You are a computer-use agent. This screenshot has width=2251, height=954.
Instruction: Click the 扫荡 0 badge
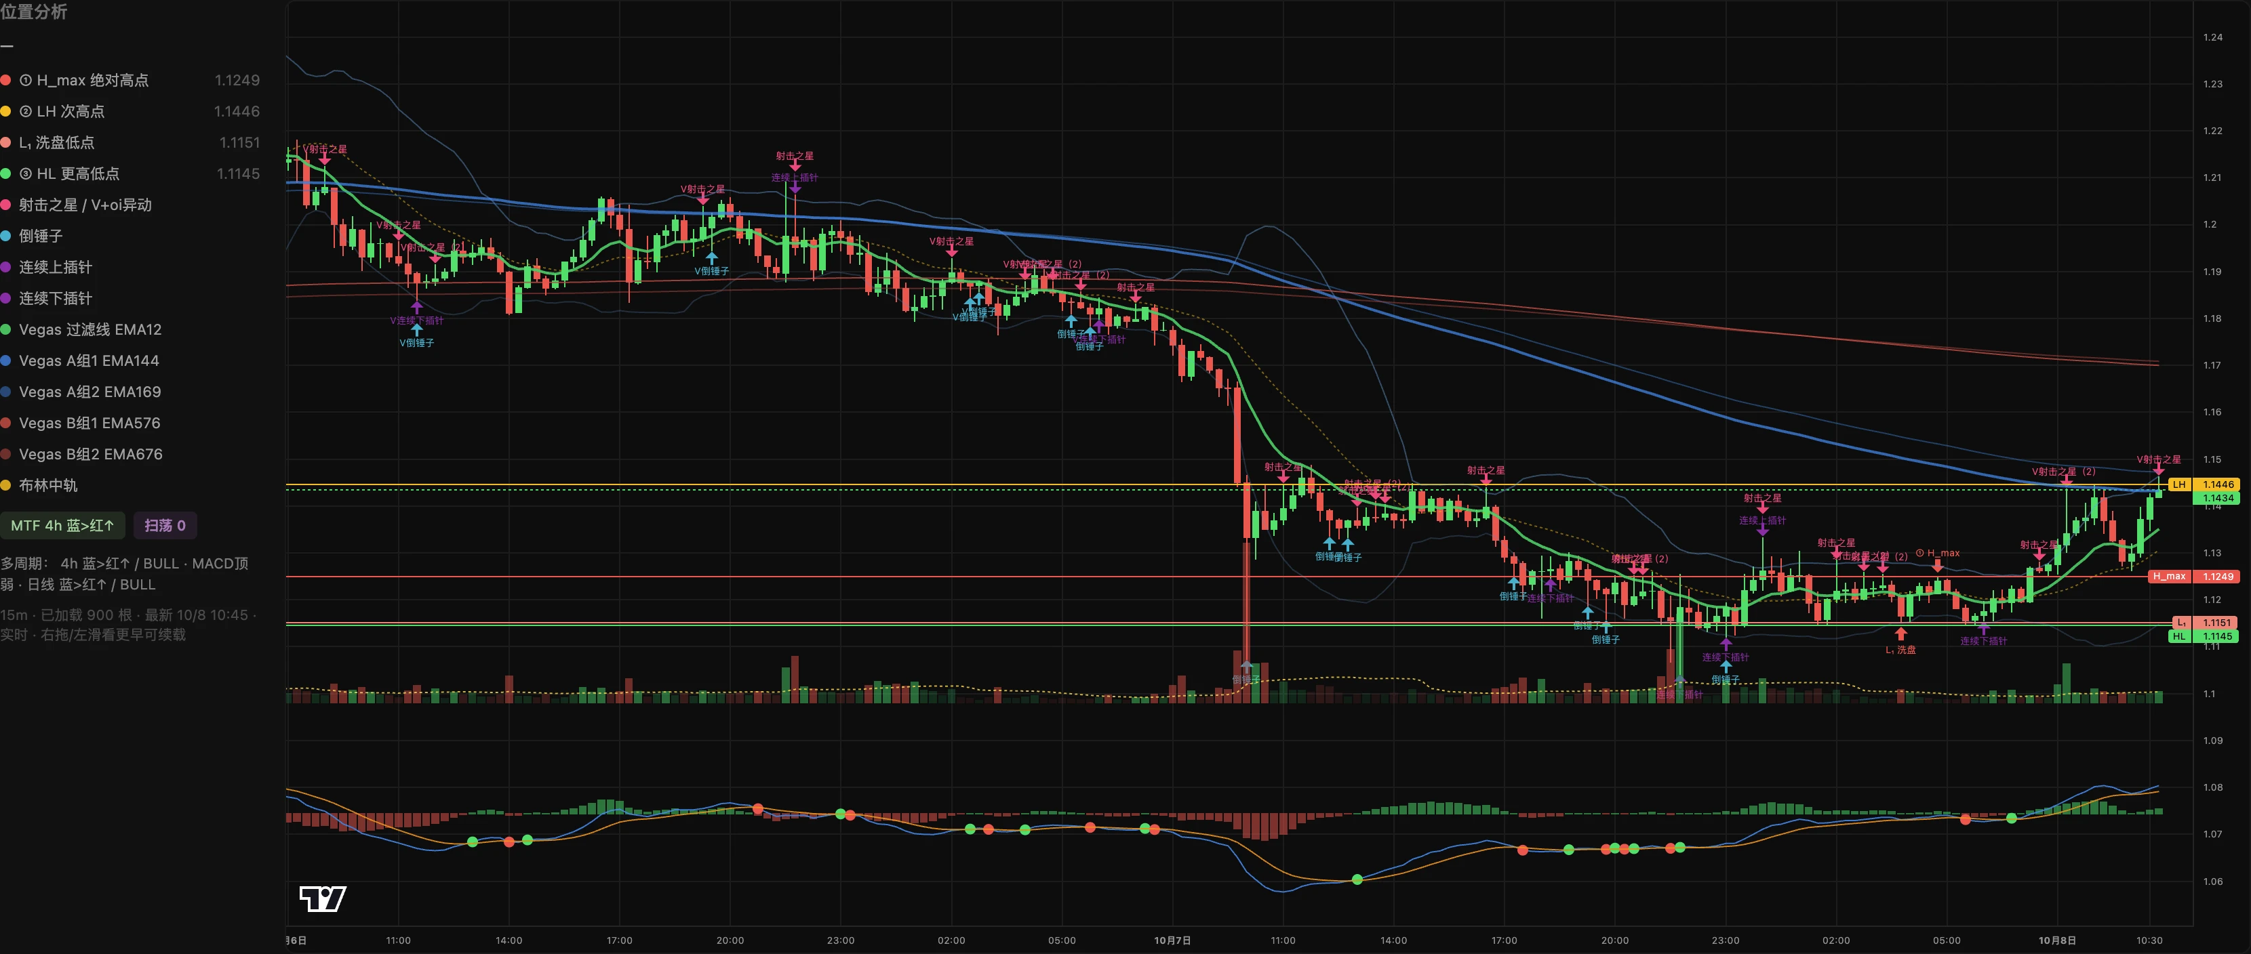tap(164, 525)
